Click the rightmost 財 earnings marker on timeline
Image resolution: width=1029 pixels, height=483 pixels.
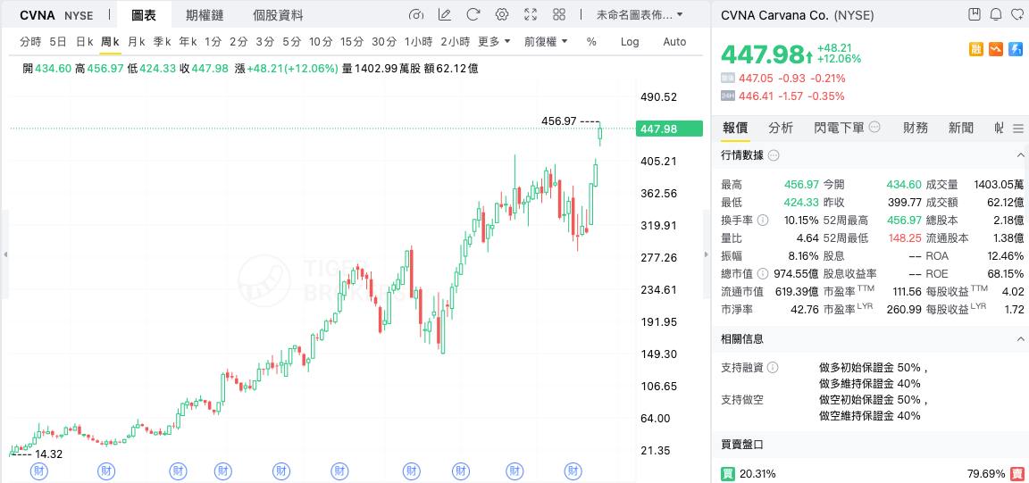[x=573, y=471]
